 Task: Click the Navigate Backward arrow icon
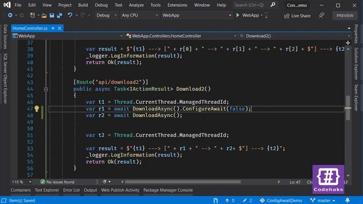(x=10, y=15)
